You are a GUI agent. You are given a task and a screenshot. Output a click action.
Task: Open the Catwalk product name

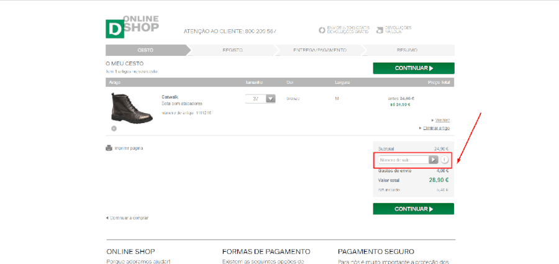[x=170, y=97]
